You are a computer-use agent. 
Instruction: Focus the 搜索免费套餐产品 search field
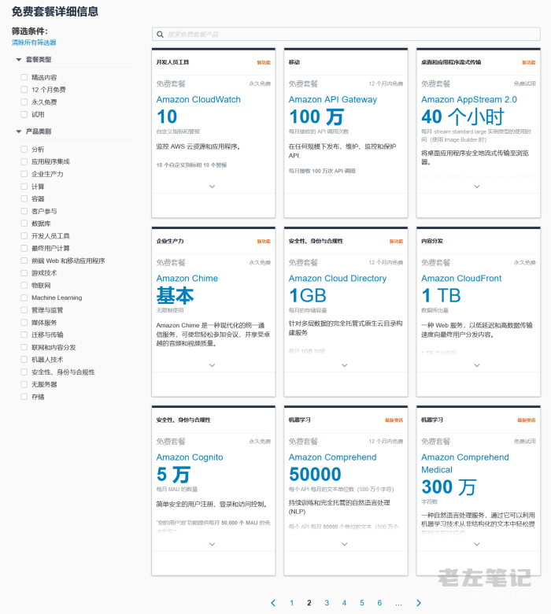pyautogui.click(x=346, y=35)
